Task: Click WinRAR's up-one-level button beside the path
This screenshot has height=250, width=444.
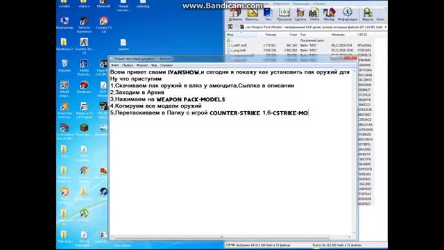Action: pyautogui.click(x=230, y=27)
